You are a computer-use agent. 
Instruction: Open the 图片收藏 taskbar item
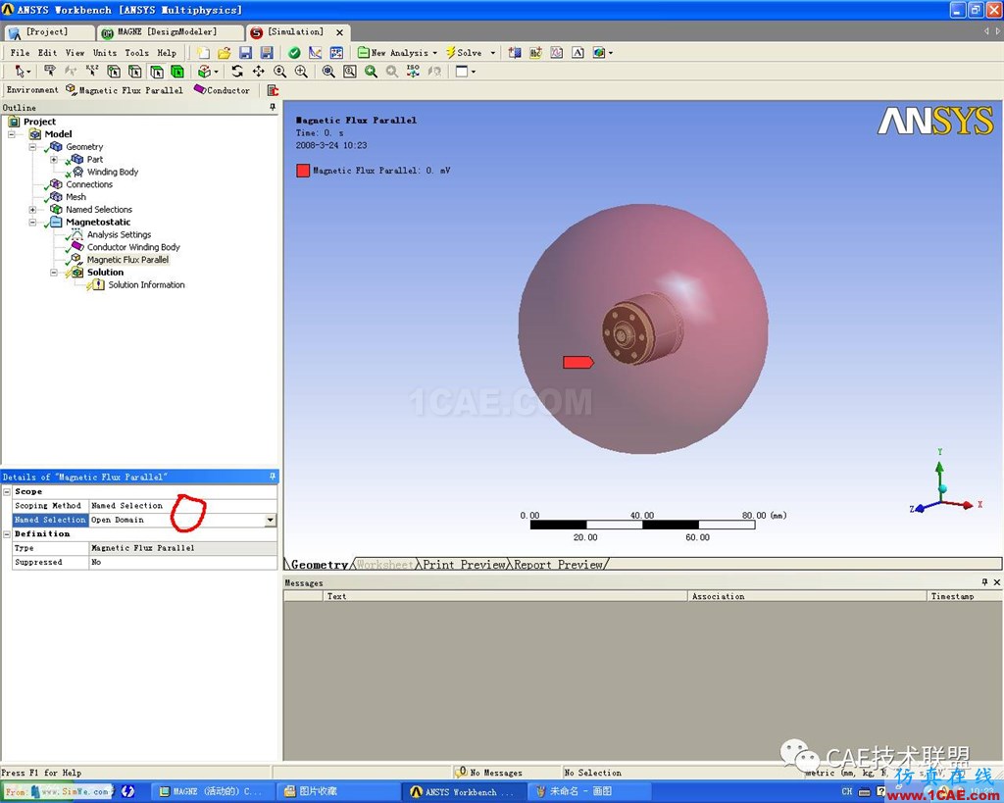[339, 791]
